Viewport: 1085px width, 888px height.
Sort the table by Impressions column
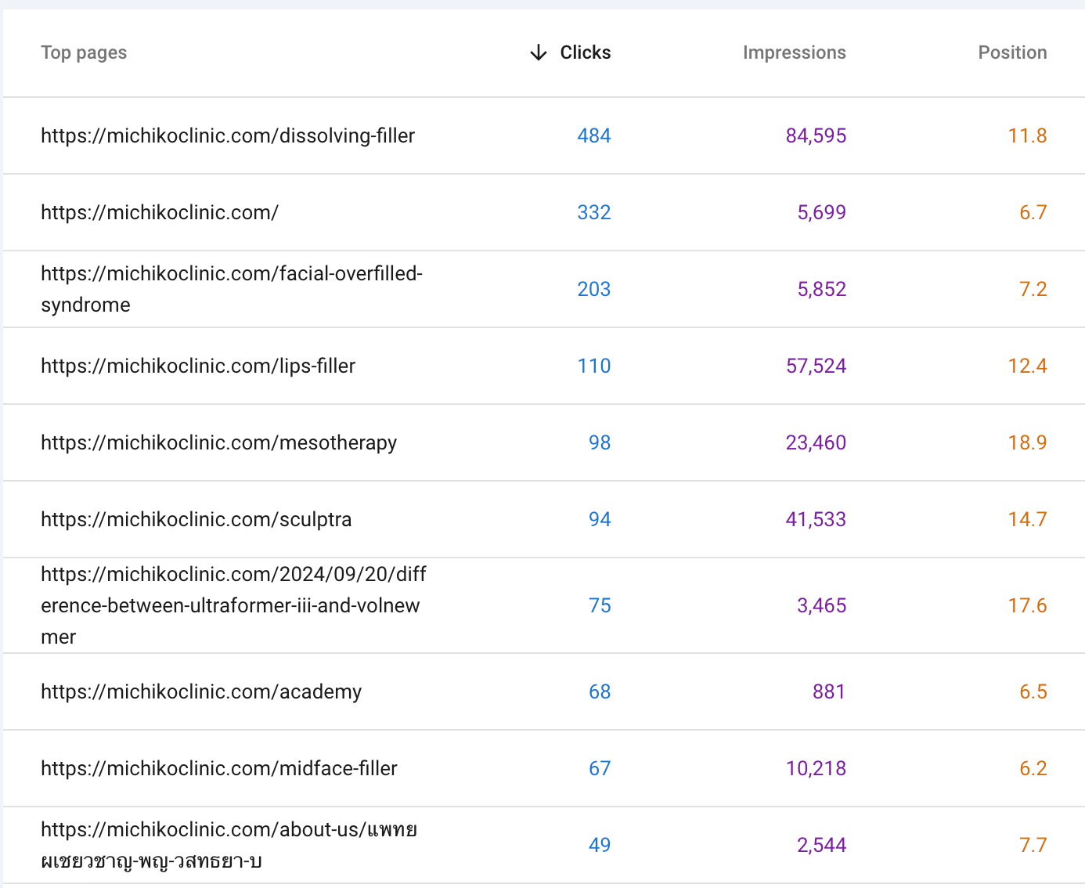coord(794,52)
